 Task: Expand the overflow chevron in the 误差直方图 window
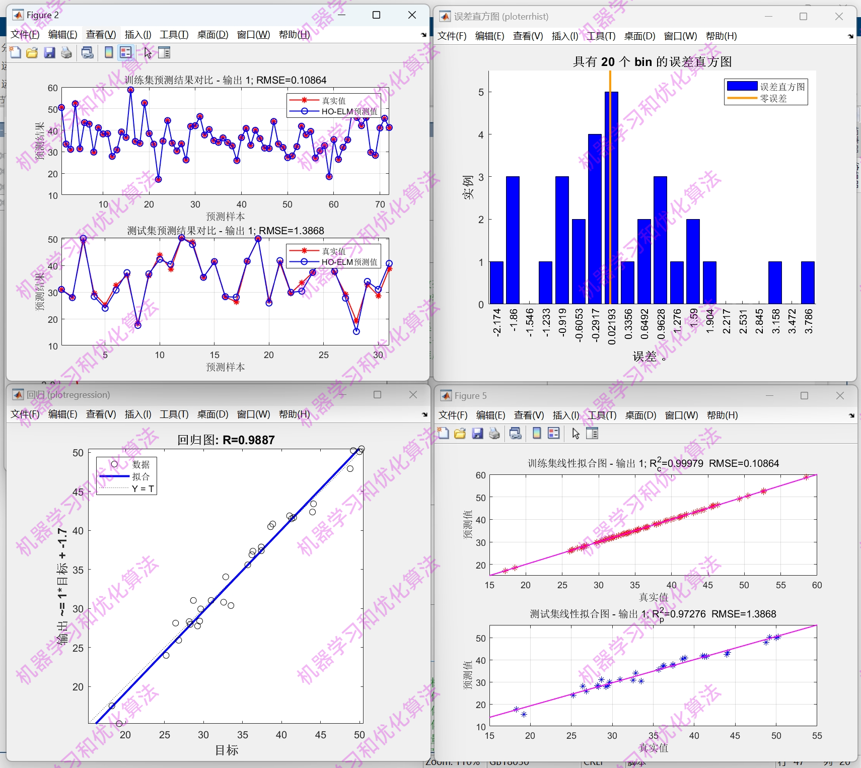pyautogui.click(x=849, y=36)
